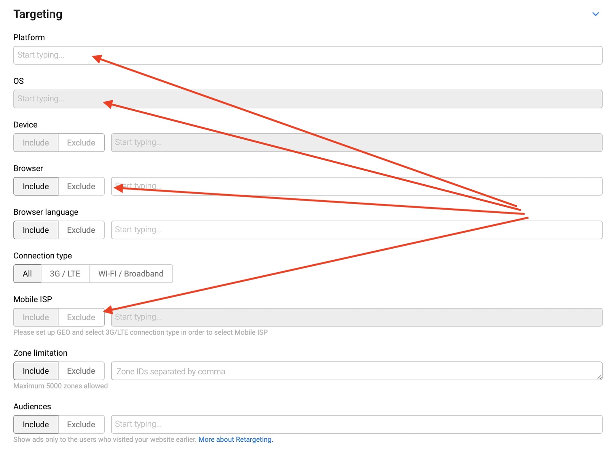This screenshot has width=609, height=457.
Task: Switch Zone limitation to Exclude
Action: click(81, 371)
